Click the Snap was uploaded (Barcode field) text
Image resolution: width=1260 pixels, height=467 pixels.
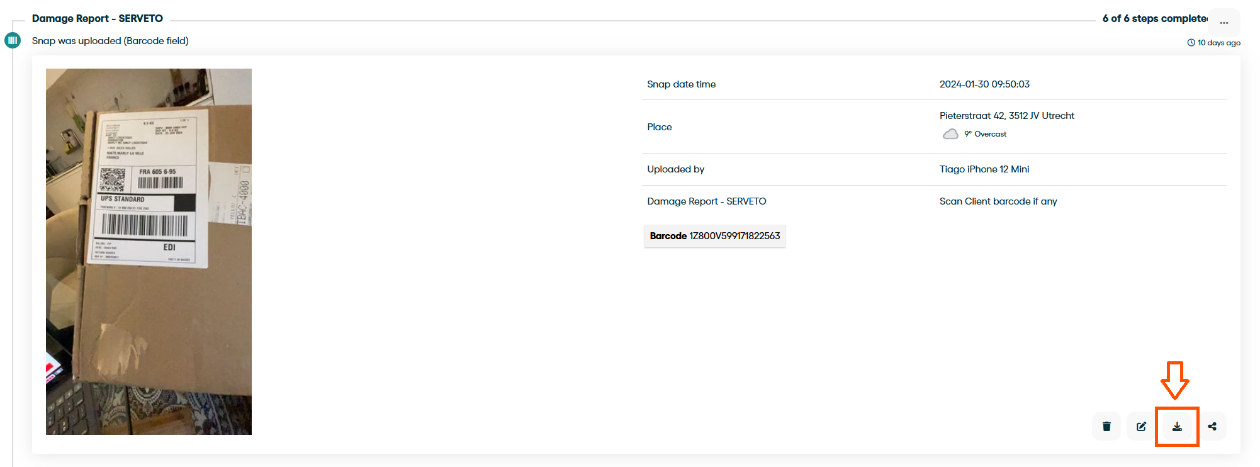[110, 41]
